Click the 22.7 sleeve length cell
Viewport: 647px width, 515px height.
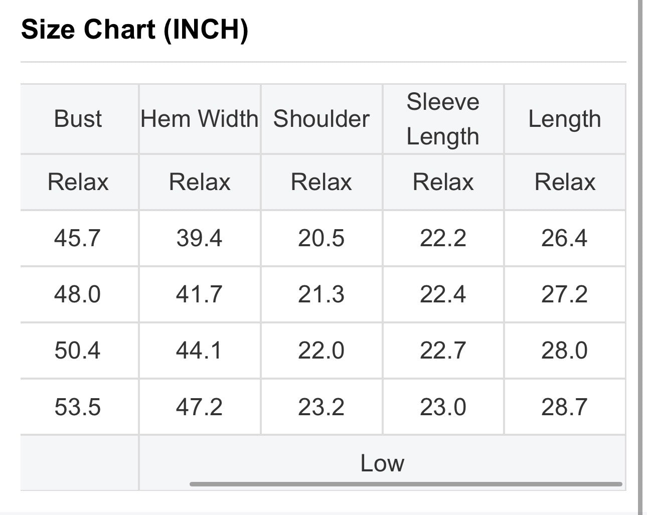[x=443, y=351]
